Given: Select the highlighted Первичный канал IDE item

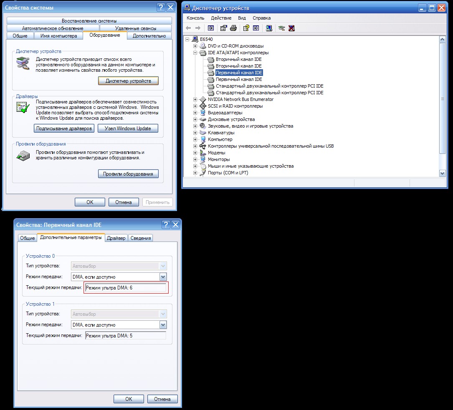Looking at the screenshot, I should click(x=239, y=73).
